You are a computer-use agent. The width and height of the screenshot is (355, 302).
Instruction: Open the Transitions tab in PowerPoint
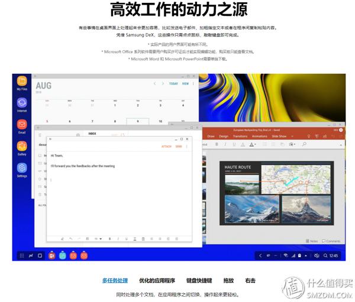240,136
